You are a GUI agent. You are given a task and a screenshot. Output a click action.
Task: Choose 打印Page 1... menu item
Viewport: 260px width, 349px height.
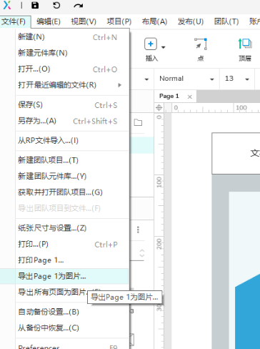pos(72,260)
